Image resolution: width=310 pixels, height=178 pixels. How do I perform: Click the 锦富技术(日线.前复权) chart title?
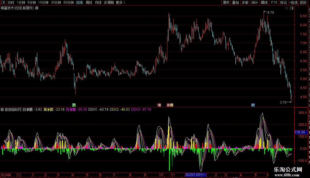point(17,8)
